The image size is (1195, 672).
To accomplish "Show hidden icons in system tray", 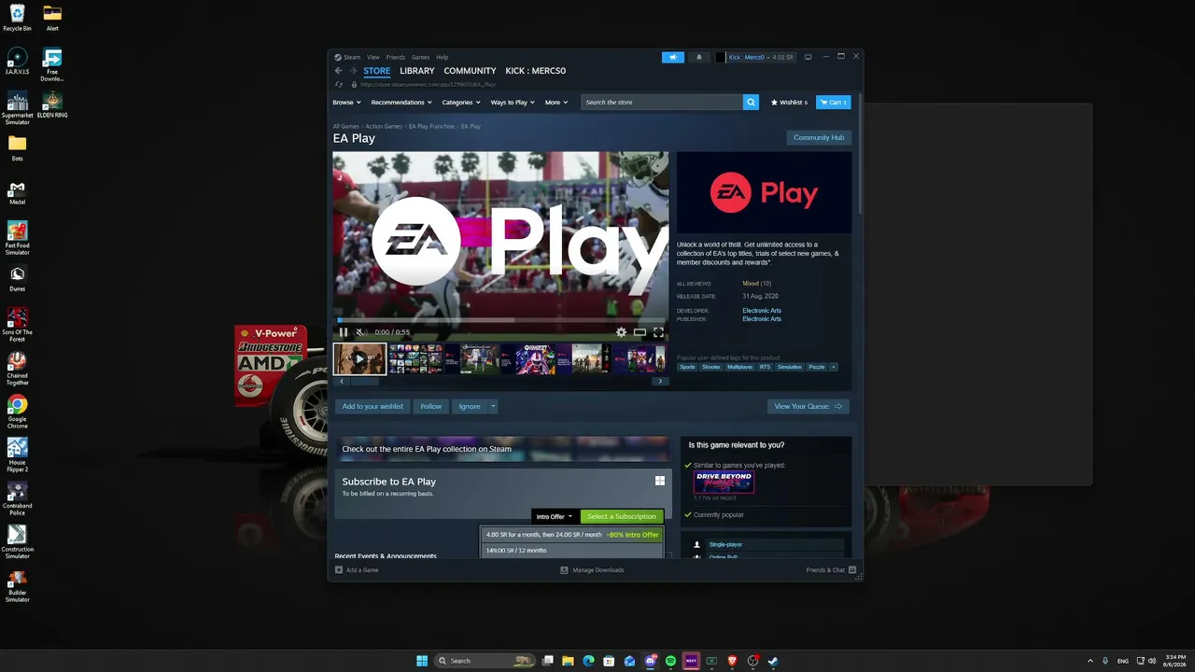I will [1090, 661].
